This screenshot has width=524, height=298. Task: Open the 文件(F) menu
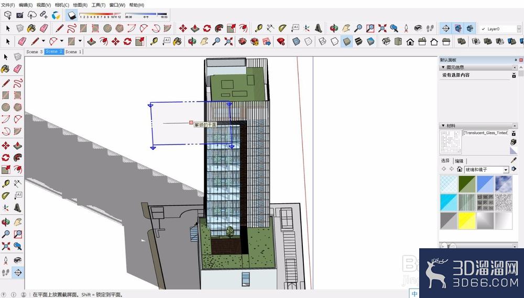click(8, 5)
